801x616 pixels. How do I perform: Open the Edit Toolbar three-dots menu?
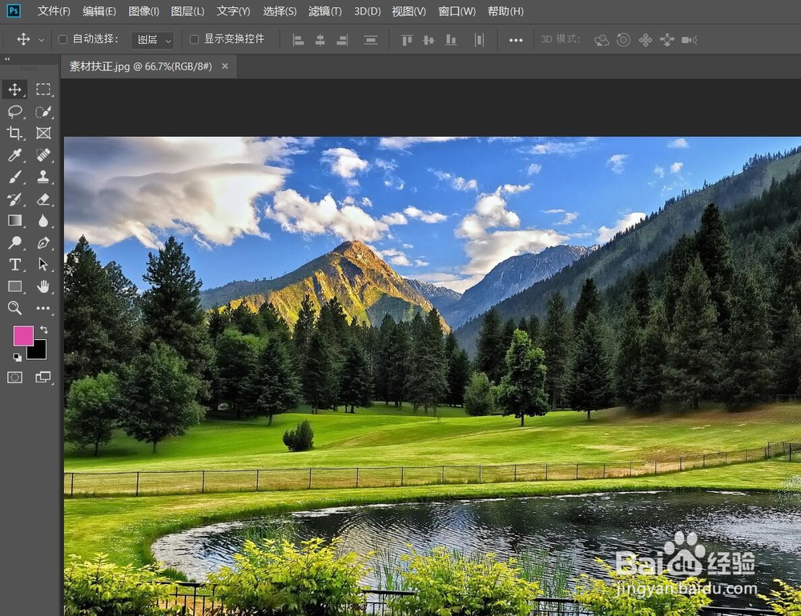coord(43,308)
